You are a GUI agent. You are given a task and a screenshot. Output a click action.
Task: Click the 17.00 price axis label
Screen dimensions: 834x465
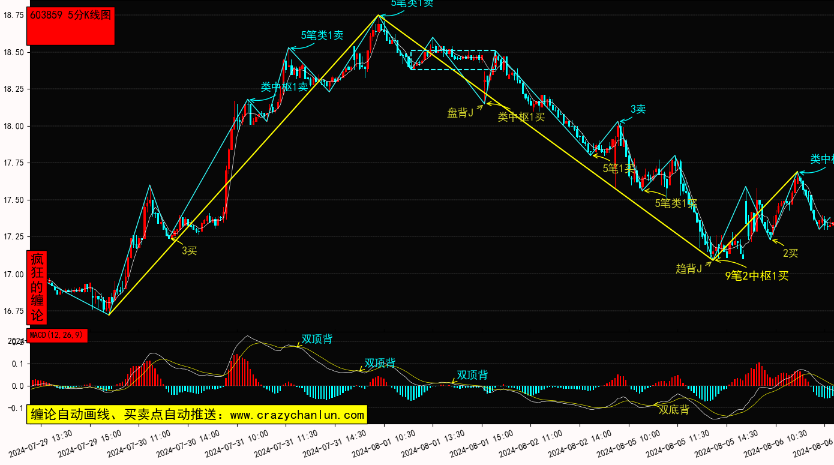tap(14, 274)
